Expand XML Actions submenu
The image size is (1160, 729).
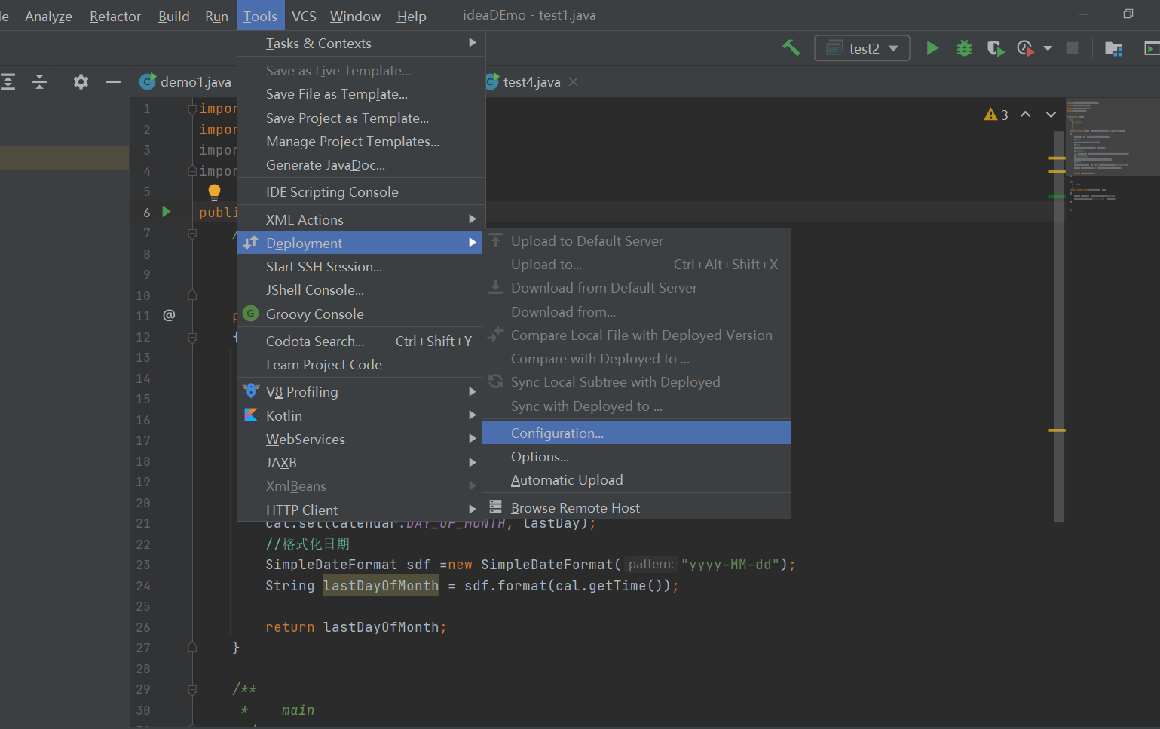click(x=361, y=220)
